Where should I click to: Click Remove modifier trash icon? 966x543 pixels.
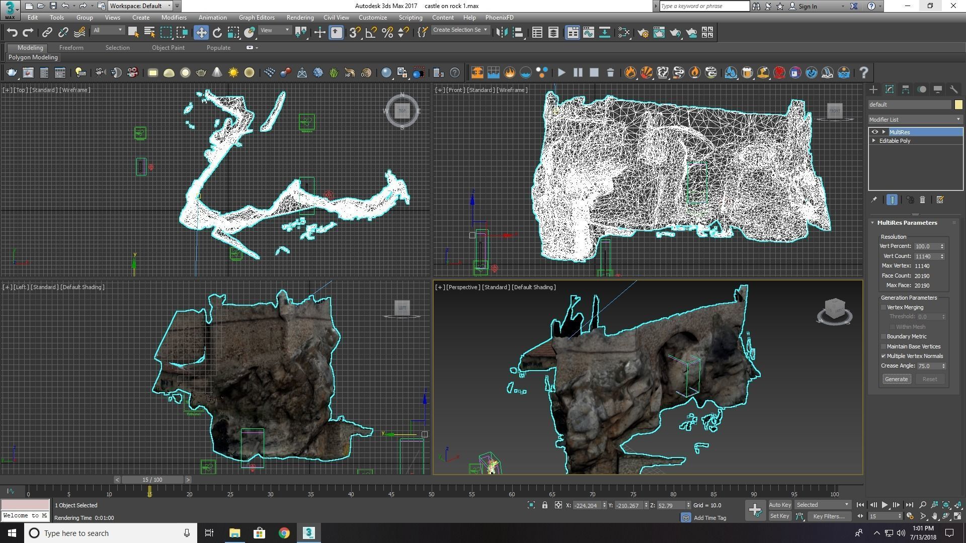click(922, 200)
